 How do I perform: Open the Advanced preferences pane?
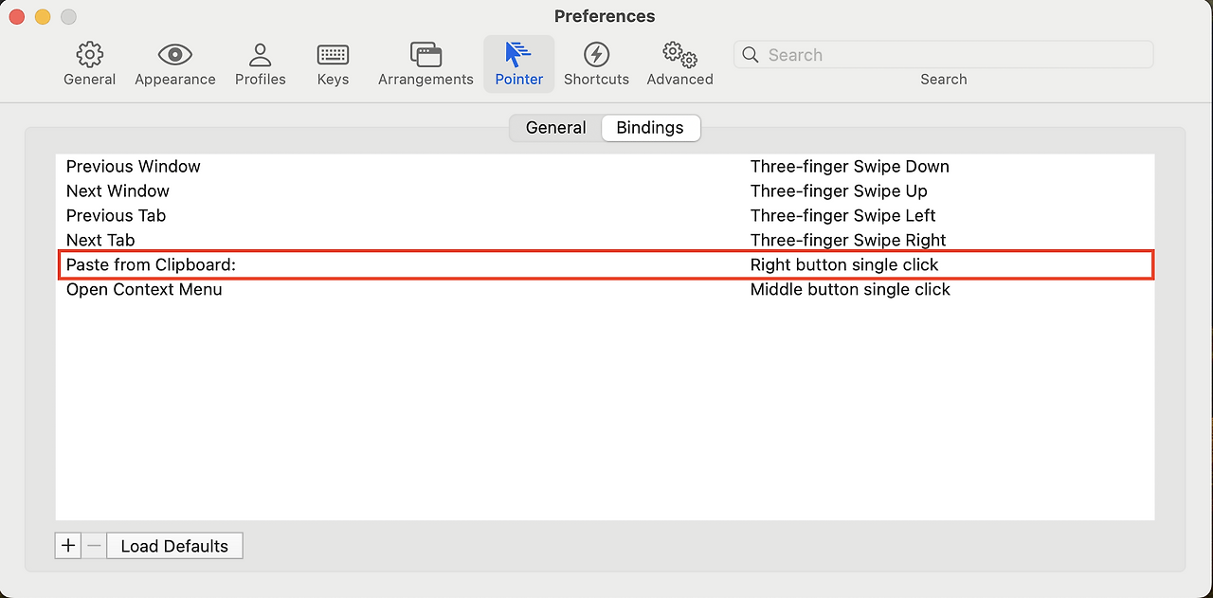point(679,62)
